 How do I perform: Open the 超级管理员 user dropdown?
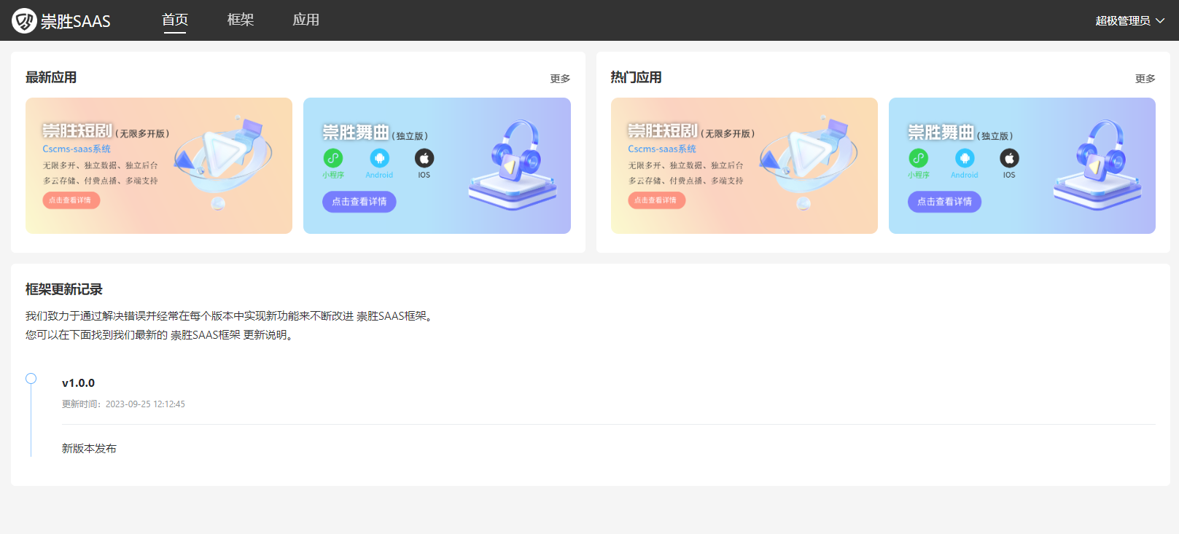coord(1122,20)
